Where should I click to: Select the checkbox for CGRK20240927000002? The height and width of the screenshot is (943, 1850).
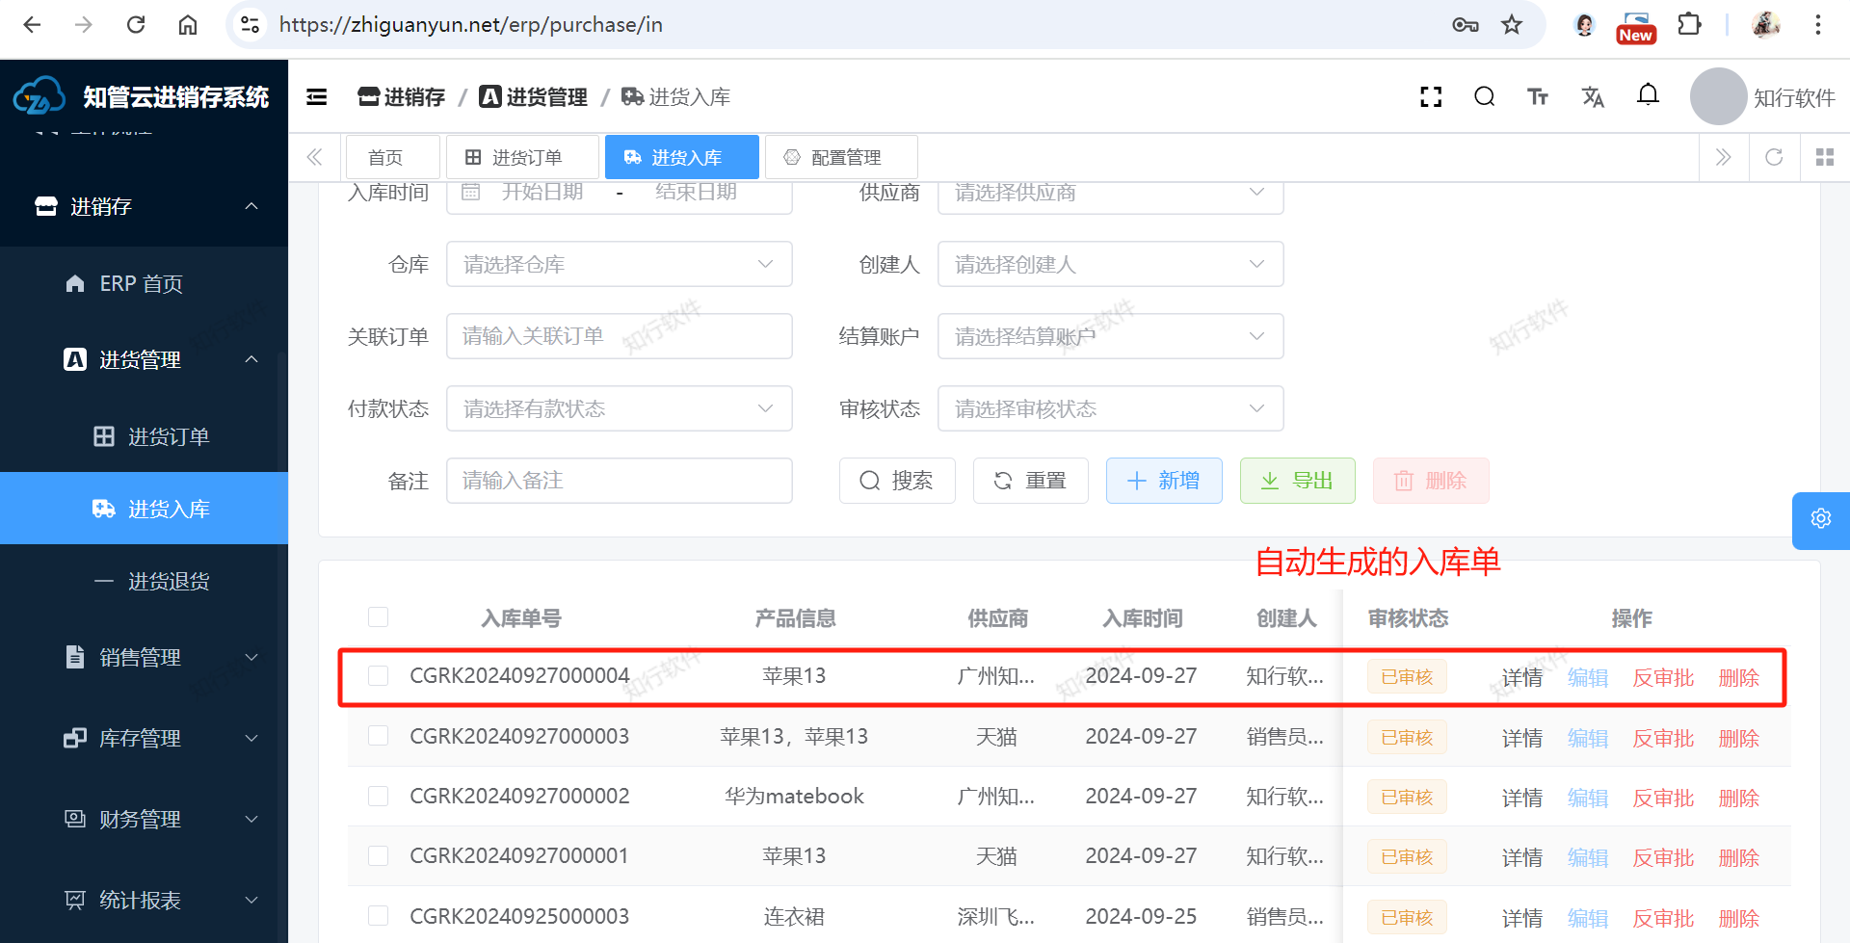(x=378, y=797)
